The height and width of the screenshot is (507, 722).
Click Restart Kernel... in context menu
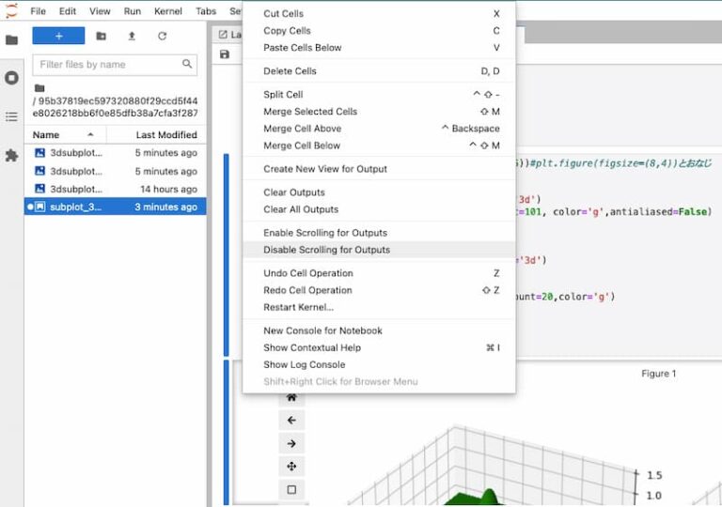click(x=298, y=307)
